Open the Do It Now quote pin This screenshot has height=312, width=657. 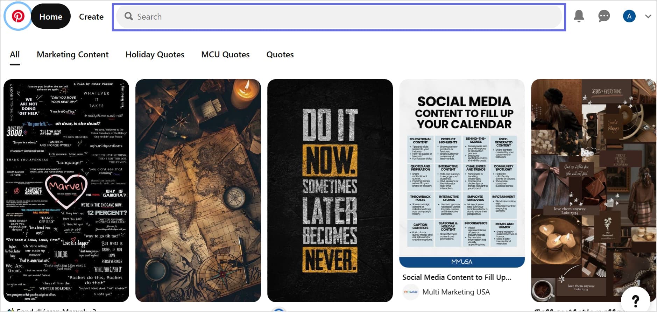pos(330,191)
